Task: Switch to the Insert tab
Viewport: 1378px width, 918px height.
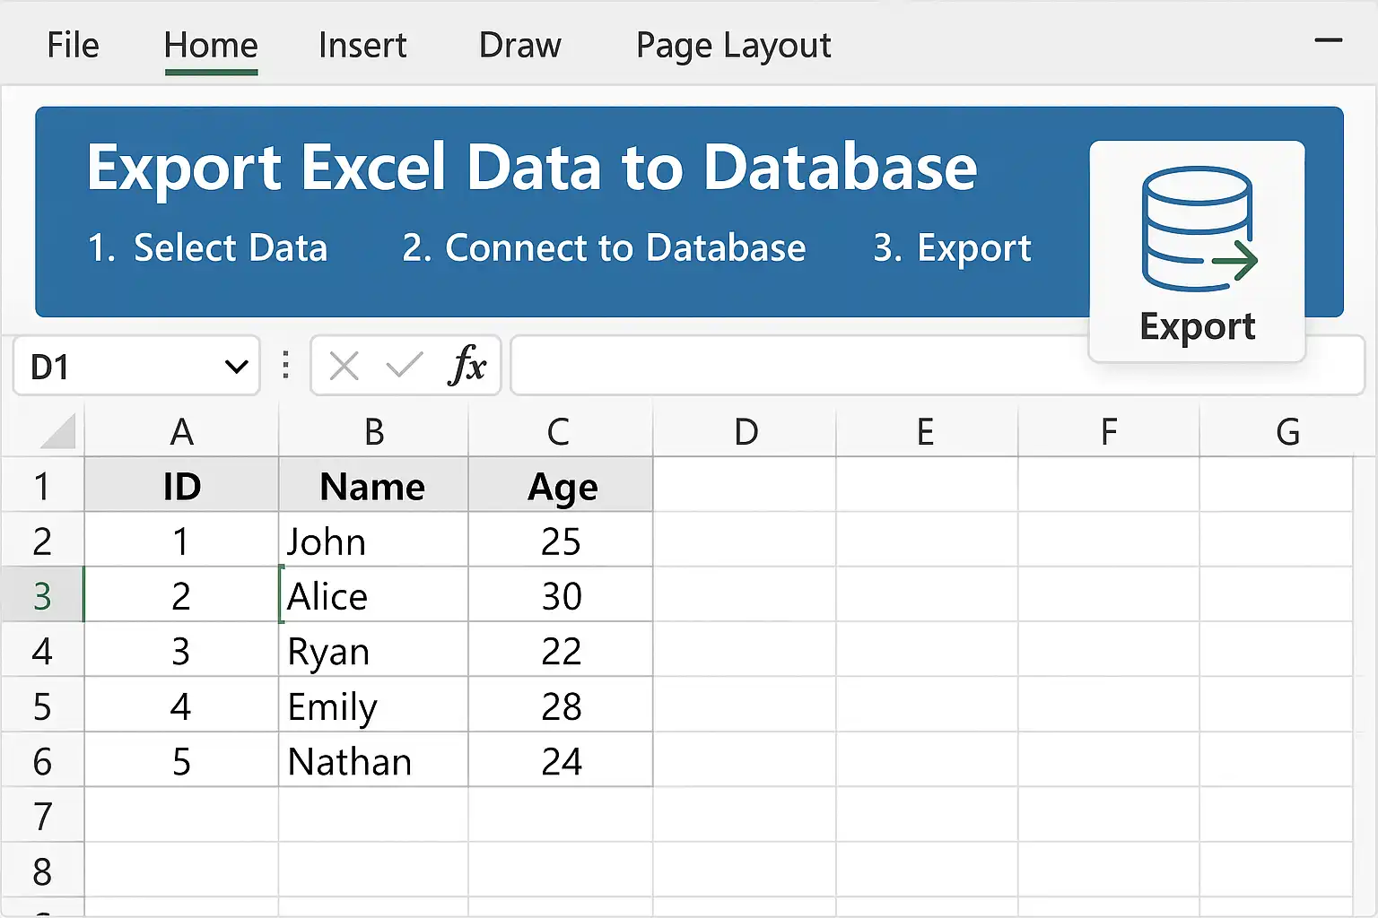Action: point(362,45)
